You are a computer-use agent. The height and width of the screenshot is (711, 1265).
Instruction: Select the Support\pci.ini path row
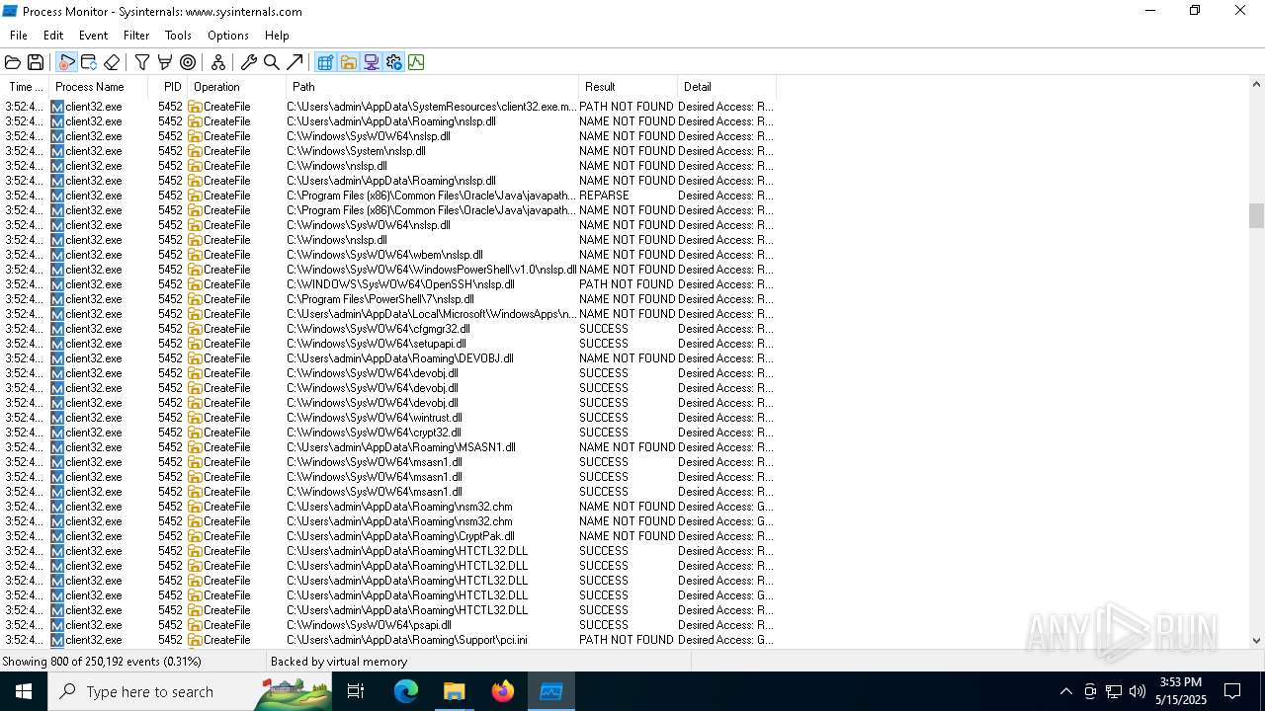388,640
